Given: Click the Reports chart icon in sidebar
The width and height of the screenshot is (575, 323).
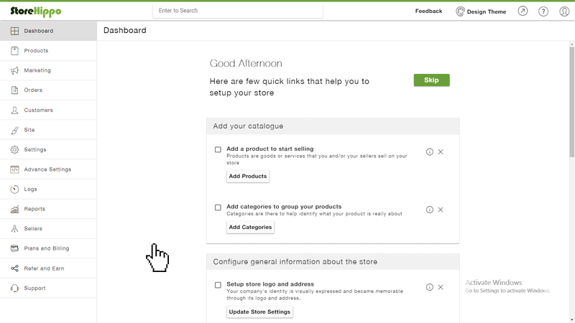Looking at the screenshot, I should [14, 209].
